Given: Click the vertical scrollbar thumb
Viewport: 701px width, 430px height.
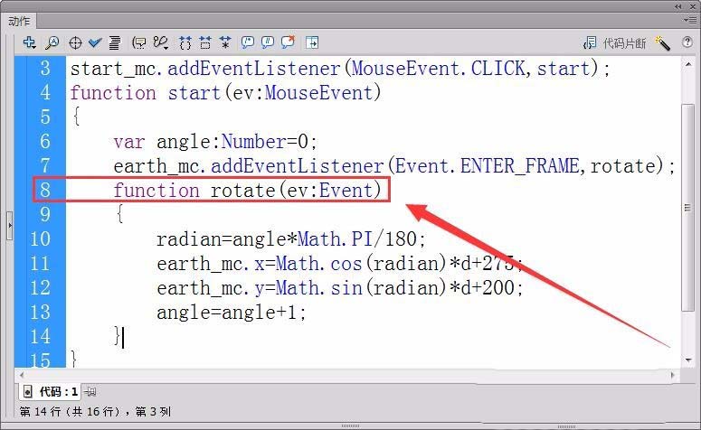Looking at the screenshot, I should 688,207.
